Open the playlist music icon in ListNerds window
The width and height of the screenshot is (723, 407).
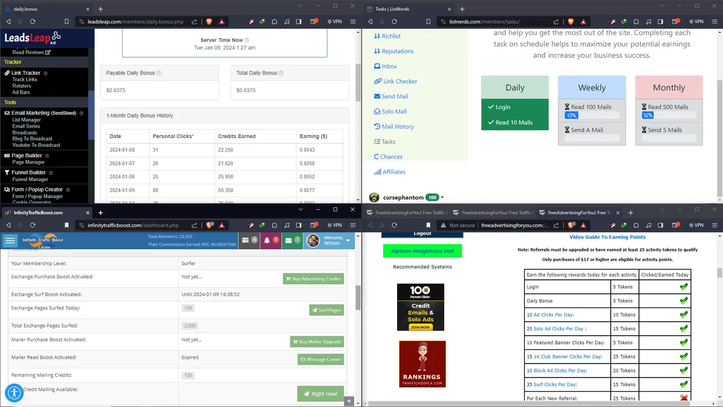[x=648, y=21]
